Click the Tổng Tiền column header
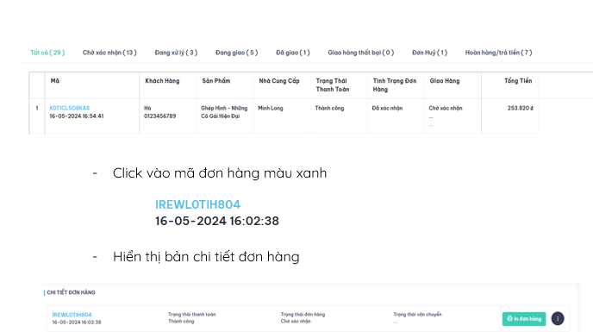 (x=518, y=81)
